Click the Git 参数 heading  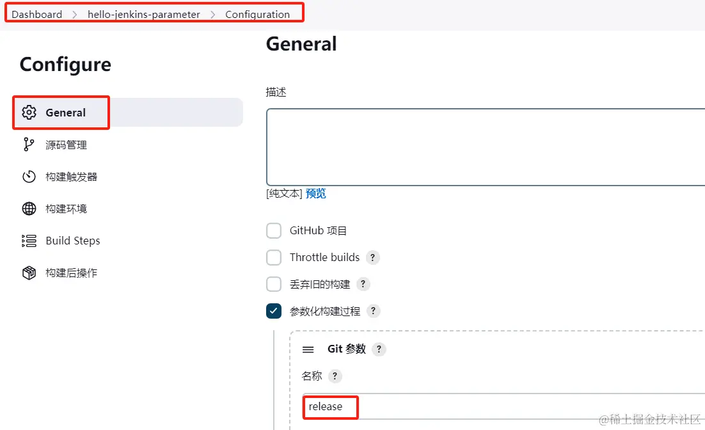(x=347, y=349)
